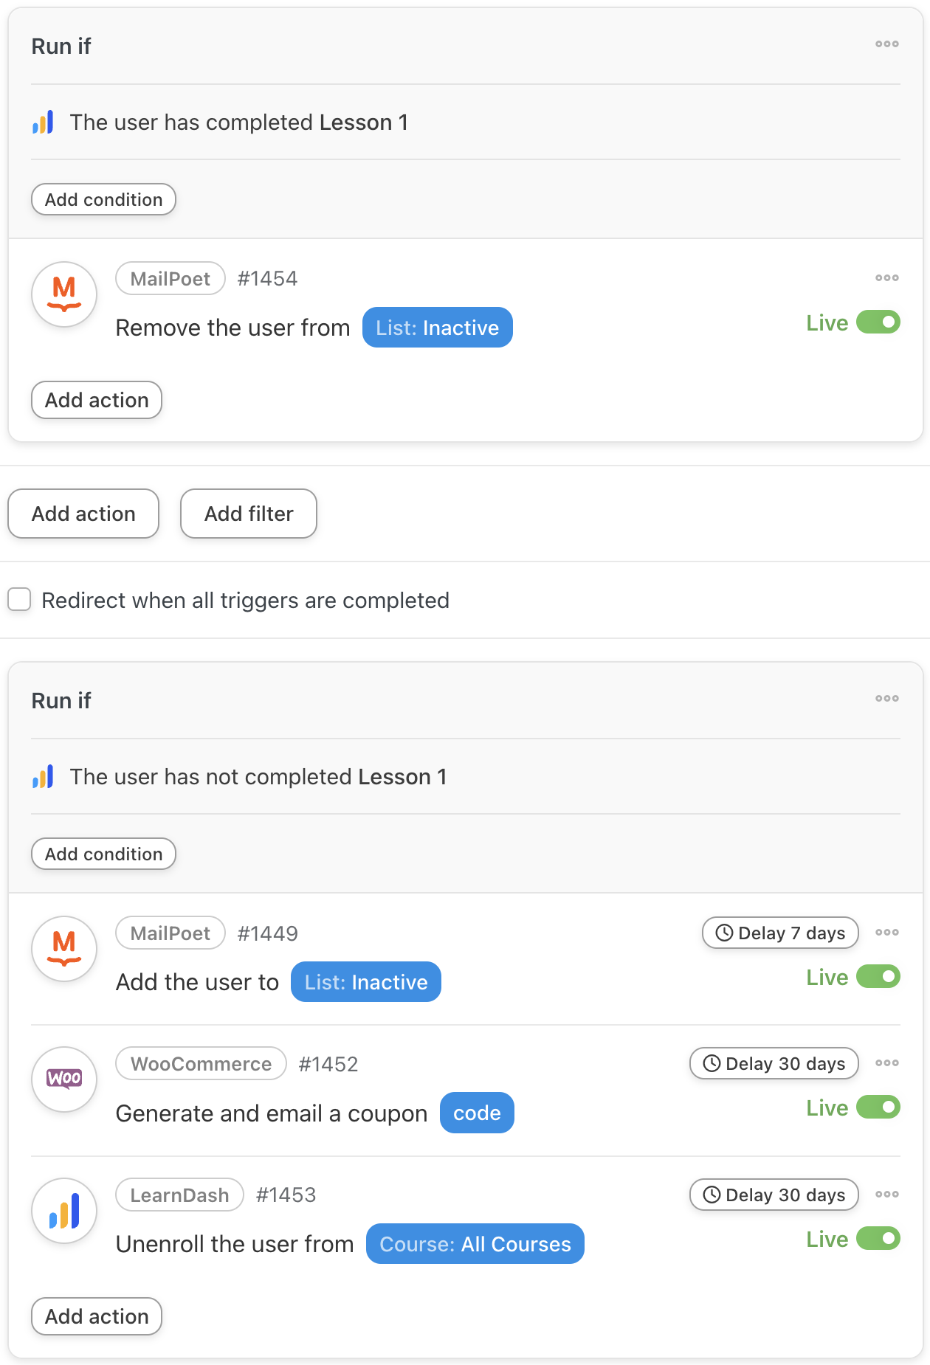Open options menu for second Run if block

point(886,699)
